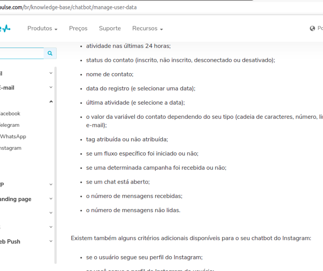
Task: Open the Instagram sidebar link
Action: 11,148
